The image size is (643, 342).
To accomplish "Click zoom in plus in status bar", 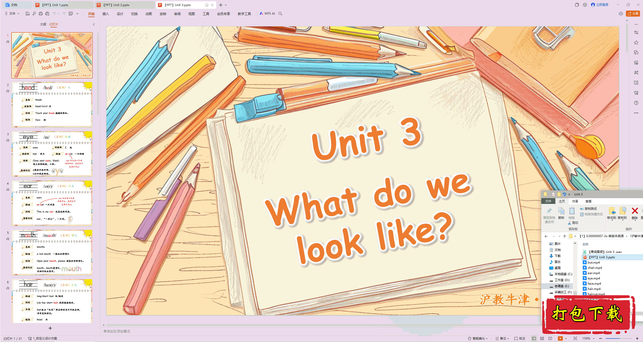I will [x=637, y=338].
